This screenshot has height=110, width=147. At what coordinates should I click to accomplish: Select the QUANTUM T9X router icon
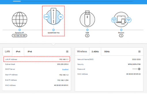(54, 16)
